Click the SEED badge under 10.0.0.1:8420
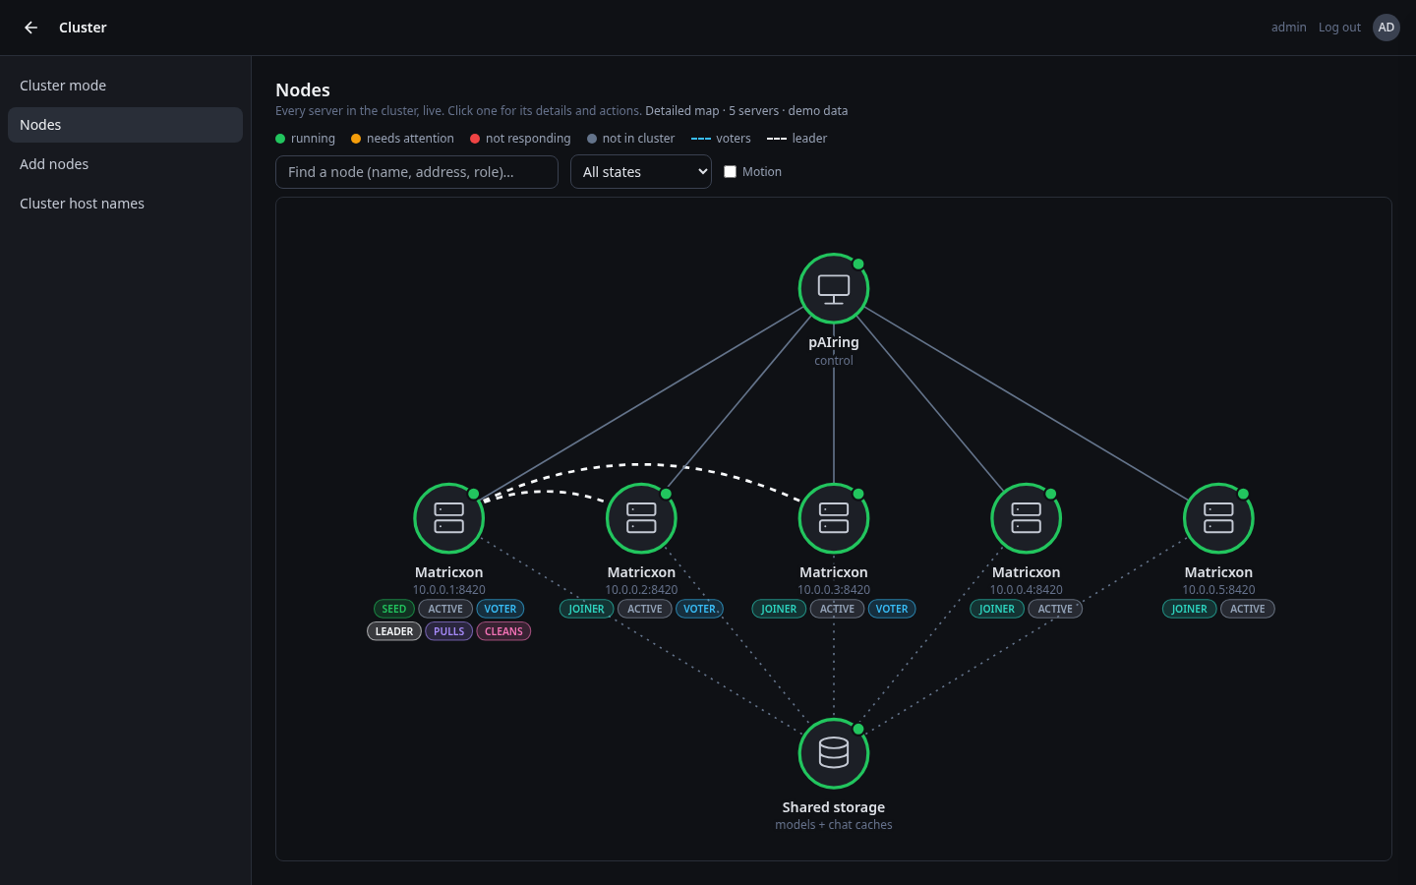Viewport: 1416px width, 885px height. pos(394,609)
